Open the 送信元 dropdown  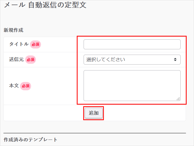click(132, 59)
